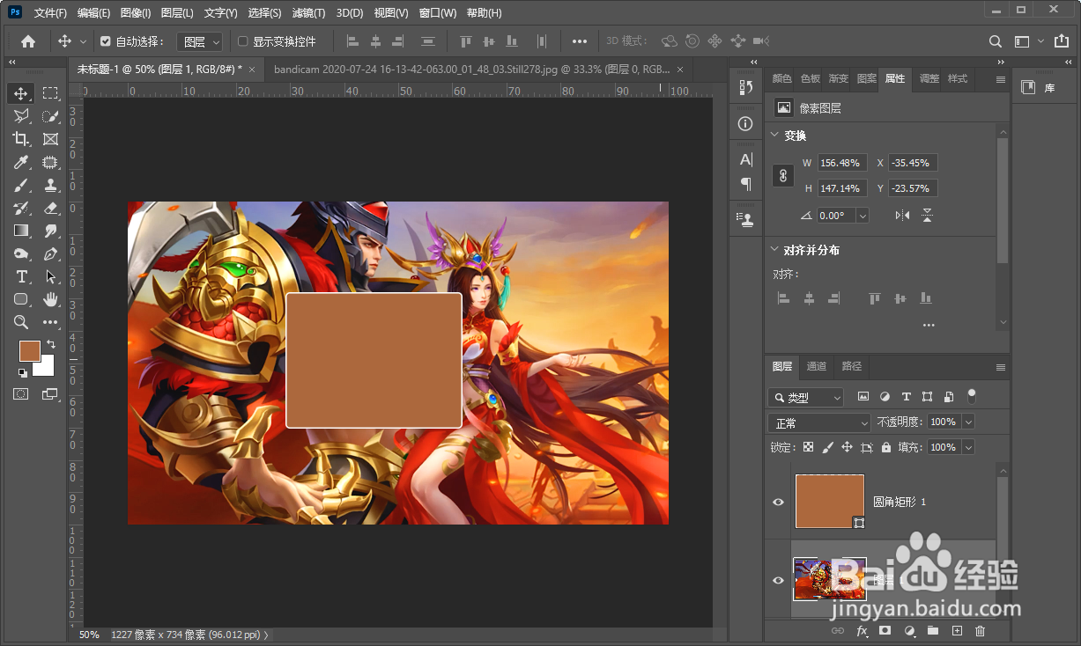Collapse the 变换 section
Screen dimensions: 1081x646
click(774, 136)
